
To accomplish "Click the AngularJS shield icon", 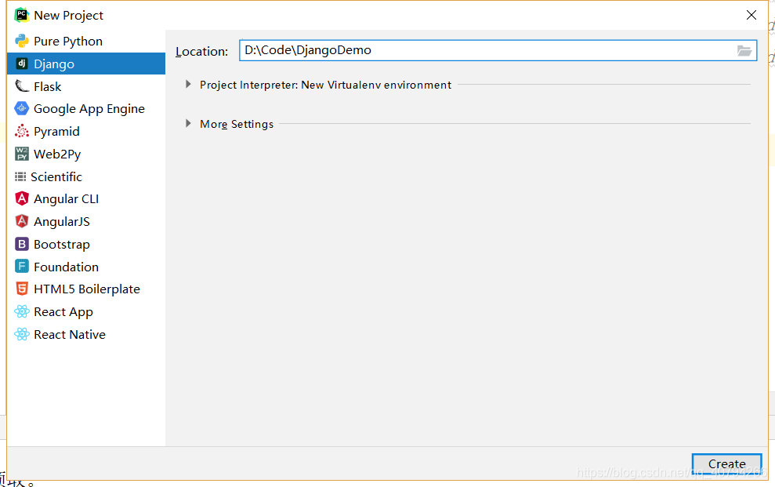I will pos(22,221).
